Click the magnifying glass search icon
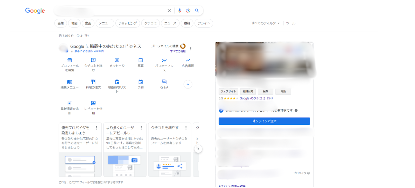Viewport: 415px width, 188px height. click(x=197, y=11)
